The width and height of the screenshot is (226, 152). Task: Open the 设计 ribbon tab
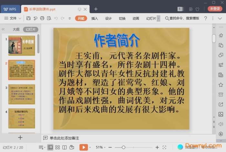108,18
